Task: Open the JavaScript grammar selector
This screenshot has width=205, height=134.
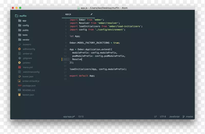Action: tap(174, 117)
